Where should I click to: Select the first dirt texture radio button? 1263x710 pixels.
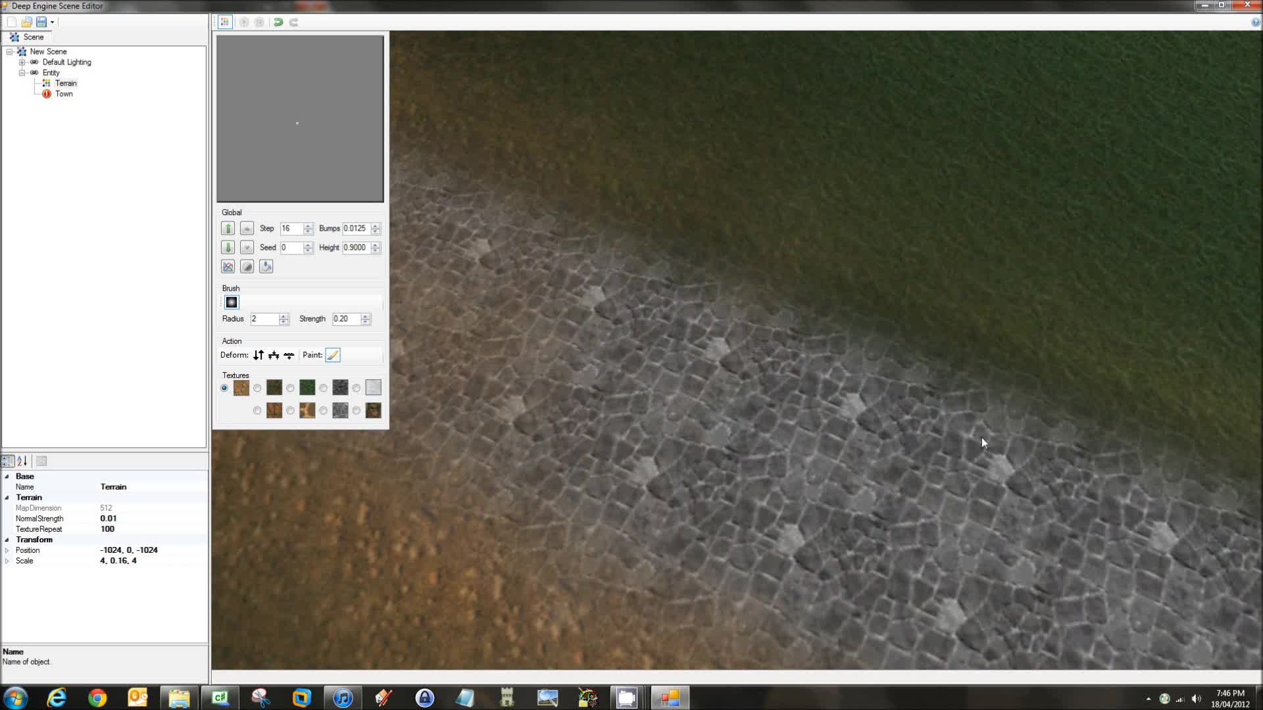225,387
